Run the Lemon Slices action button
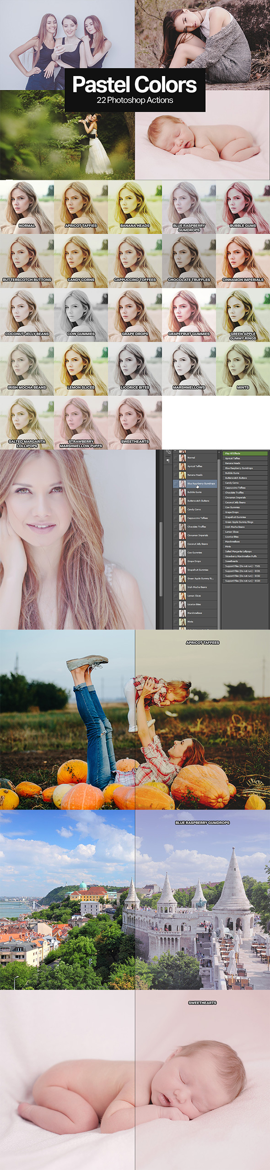Viewport: 270px width, 1170px height. 245,532
